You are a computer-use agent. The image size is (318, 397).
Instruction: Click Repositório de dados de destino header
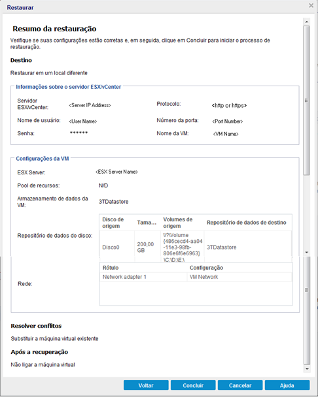(x=248, y=223)
